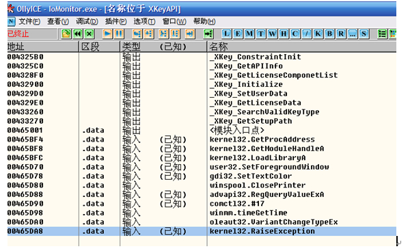Sort by the 地址 column header
The width and height of the screenshot is (410, 251).
pyautogui.click(x=43, y=47)
